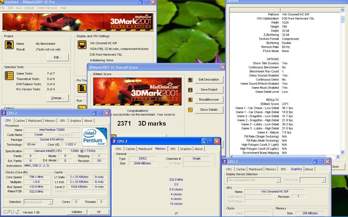The width and height of the screenshot is (348, 217).
Task: Open the Processor #1 selection dropdown
Action: [x=51, y=202]
